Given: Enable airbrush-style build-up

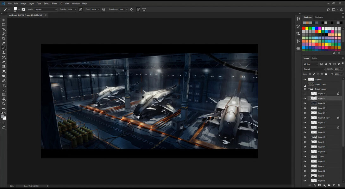Looking at the screenshot, I should click(x=103, y=9).
